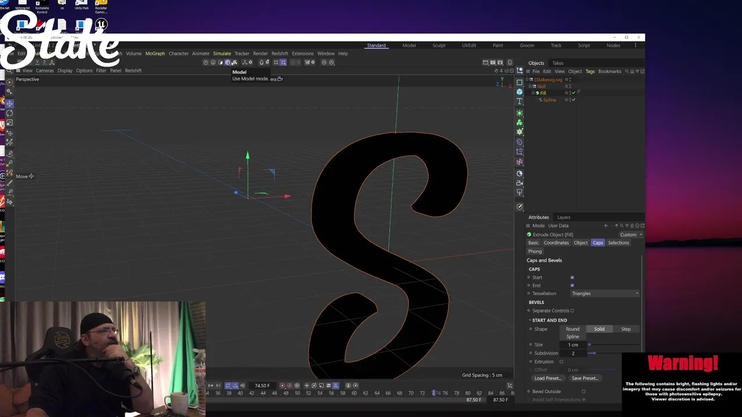Click the Subdivision value field
Viewport: 742px width, 417px height.
click(x=573, y=353)
